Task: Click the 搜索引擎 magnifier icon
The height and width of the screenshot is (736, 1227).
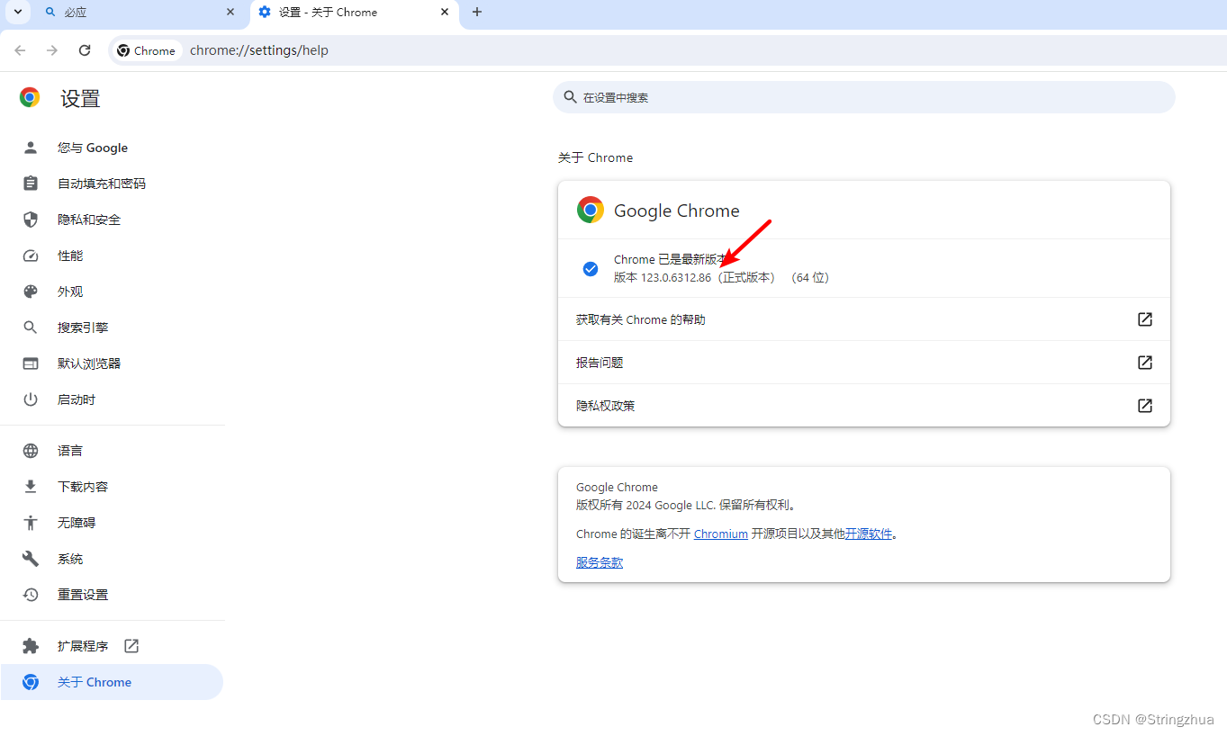Action: 30,327
